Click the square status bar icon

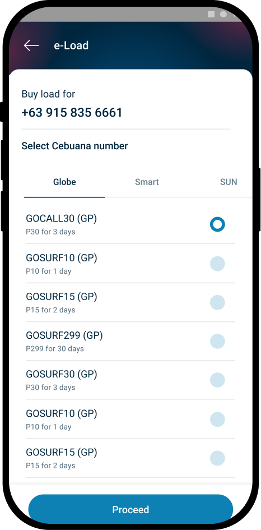point(211,14)
